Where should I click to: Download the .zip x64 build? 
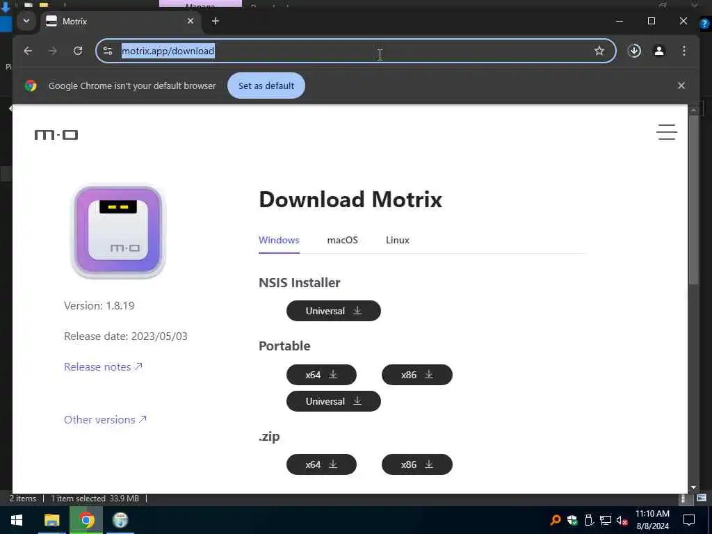[x=321, y=464]
